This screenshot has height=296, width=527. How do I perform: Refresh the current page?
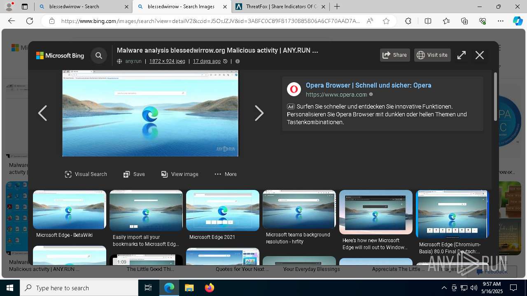pyautogui.click(x=30, y=21)
